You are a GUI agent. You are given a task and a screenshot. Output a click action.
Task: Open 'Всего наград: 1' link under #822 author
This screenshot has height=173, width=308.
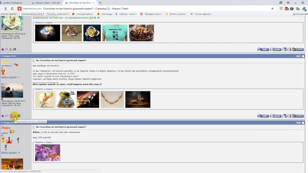(11, 77)
